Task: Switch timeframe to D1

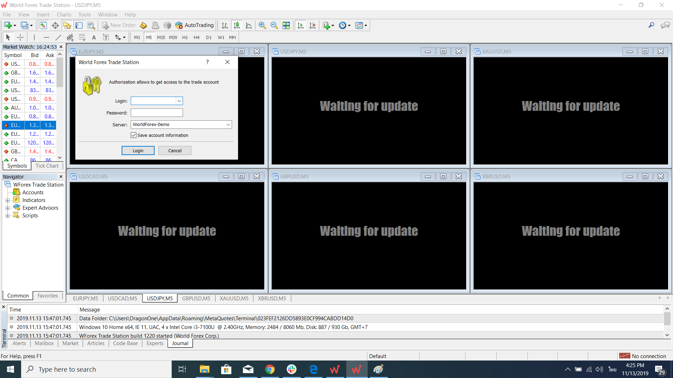Action: [209, 37]
